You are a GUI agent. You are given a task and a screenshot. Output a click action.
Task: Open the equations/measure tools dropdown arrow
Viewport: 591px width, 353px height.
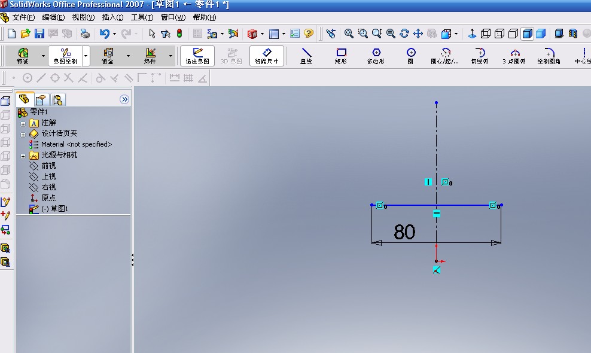222,34
